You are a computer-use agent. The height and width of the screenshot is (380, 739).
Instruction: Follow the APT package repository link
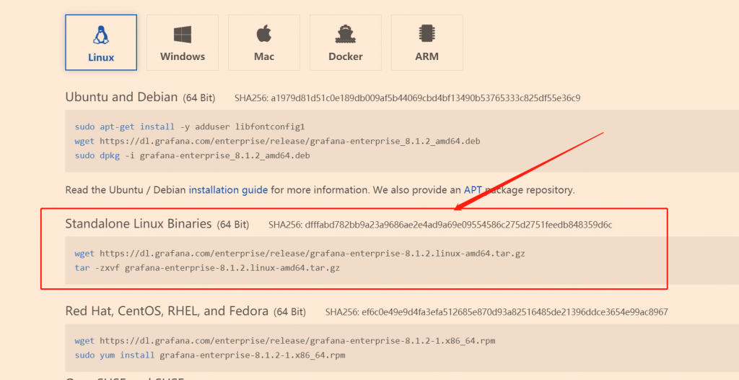[473, 190]
